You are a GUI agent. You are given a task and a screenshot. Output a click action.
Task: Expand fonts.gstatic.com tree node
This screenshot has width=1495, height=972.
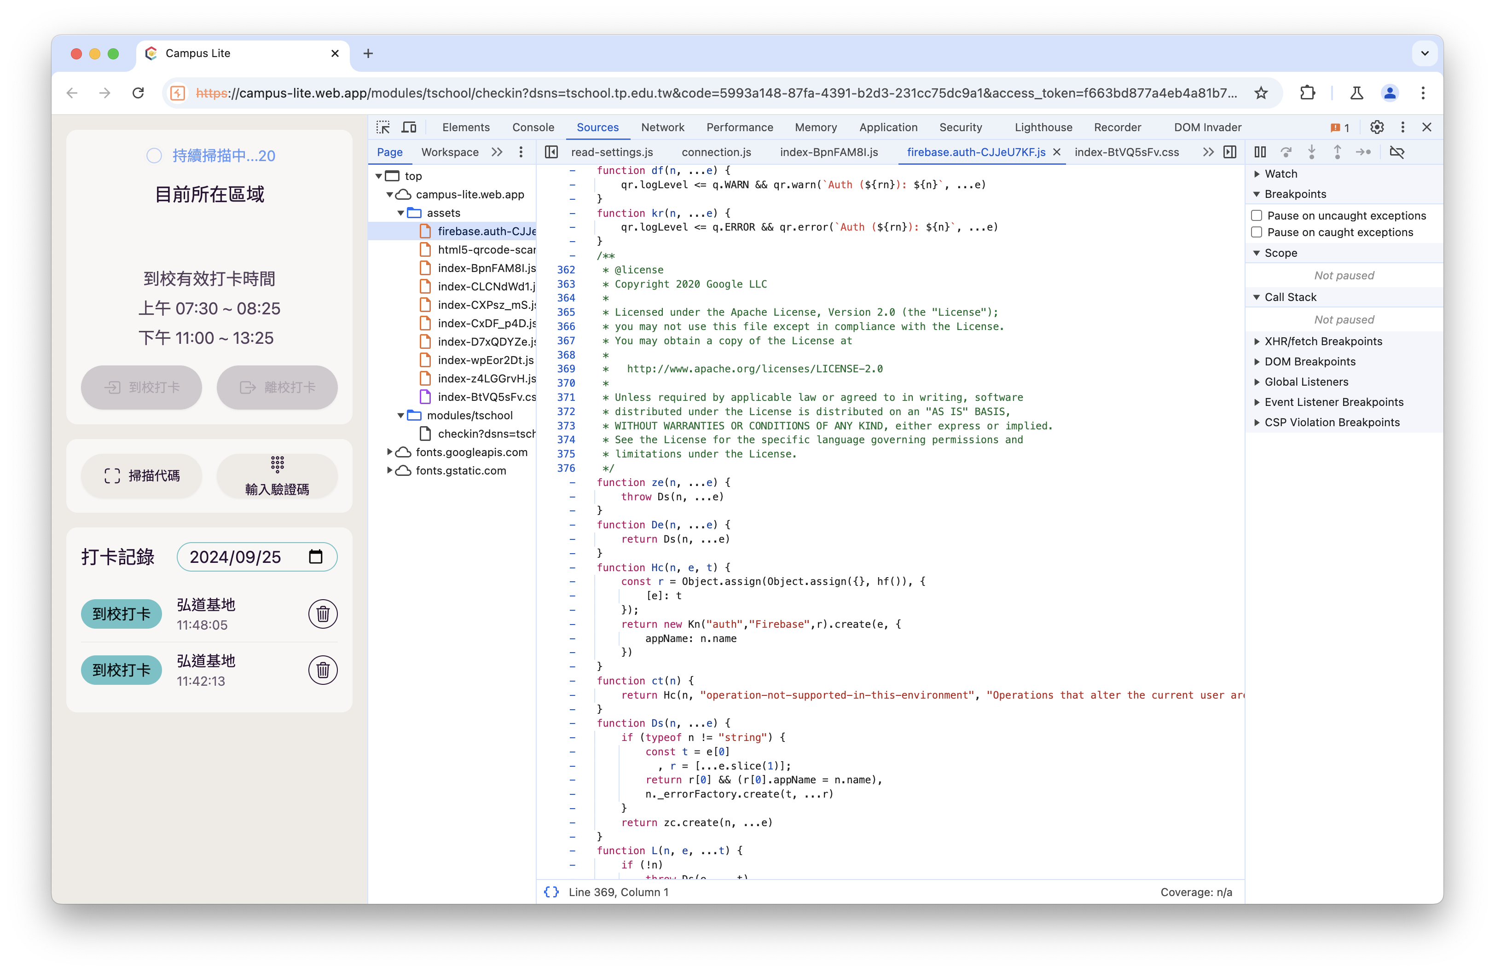click(389, 470)
